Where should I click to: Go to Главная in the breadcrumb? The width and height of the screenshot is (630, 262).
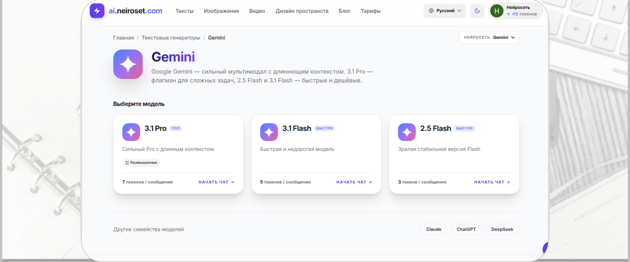(124, 38)
